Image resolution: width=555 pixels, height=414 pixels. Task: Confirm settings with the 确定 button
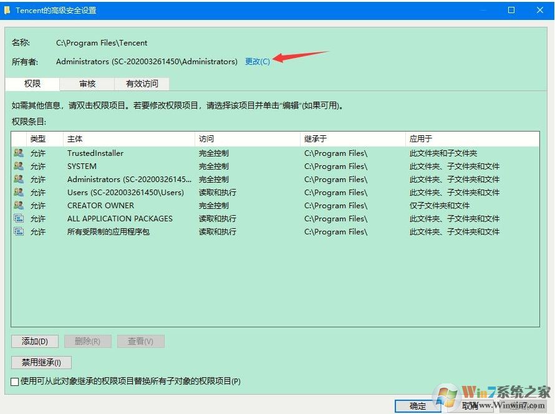point(417,406)
